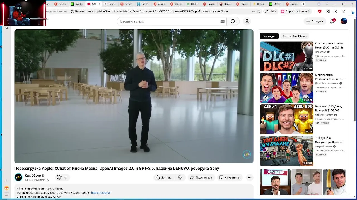Open more actions three-dot menu under video
Screen dimensions: 357x200
[250, 177]
